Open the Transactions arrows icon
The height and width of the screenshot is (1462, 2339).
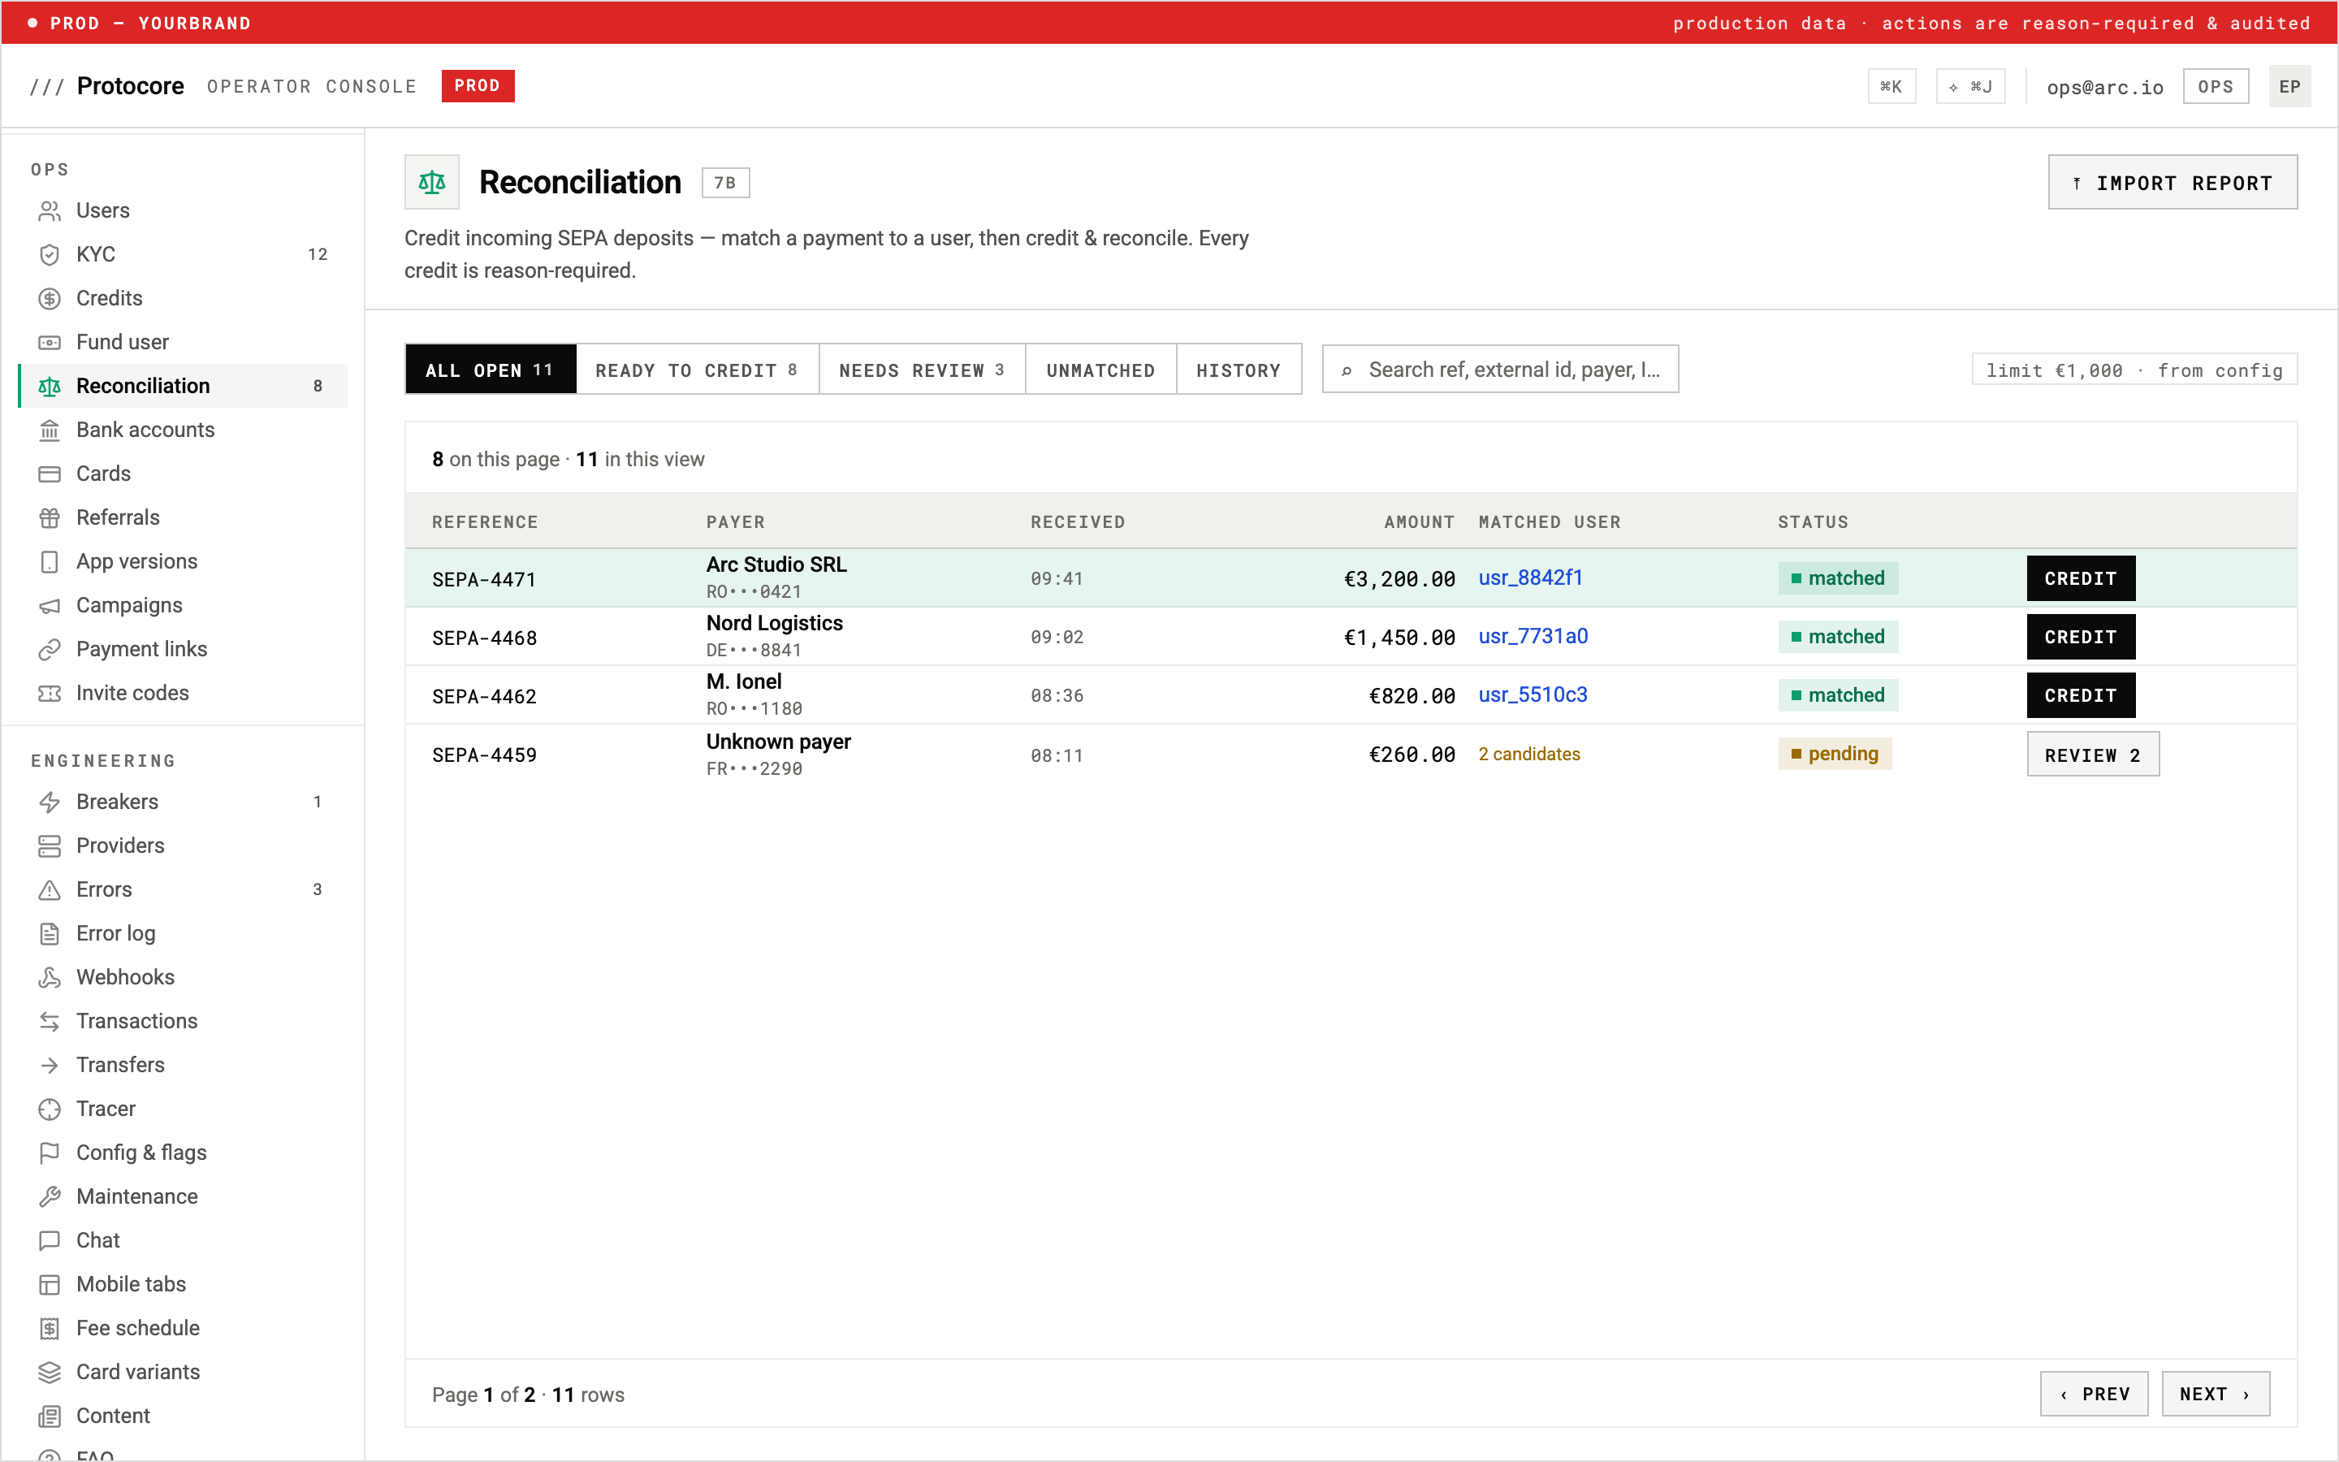50,1021
